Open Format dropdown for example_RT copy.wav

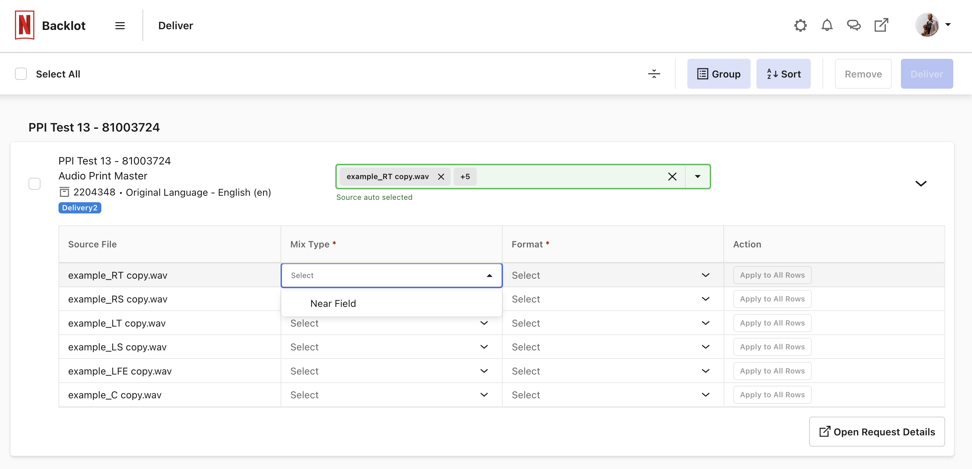613,275
